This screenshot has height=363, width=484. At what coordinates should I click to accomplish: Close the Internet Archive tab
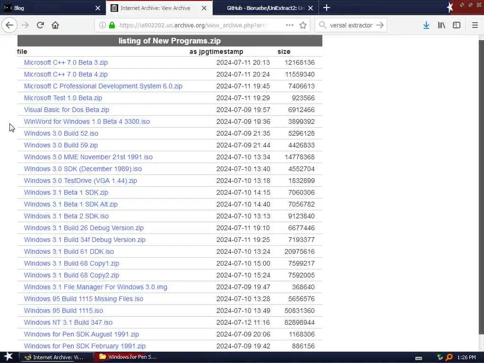tap(204, 8)
